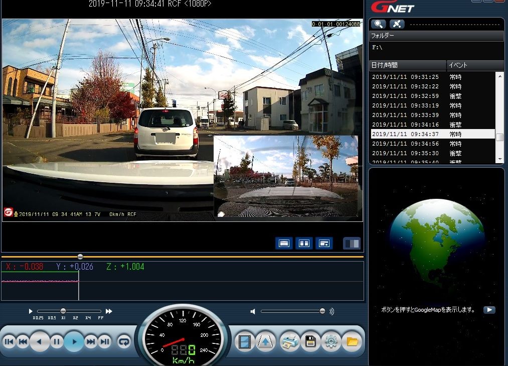The image size is (508, 366).
Task: Skip to the next file button
Action: [91, 341]
